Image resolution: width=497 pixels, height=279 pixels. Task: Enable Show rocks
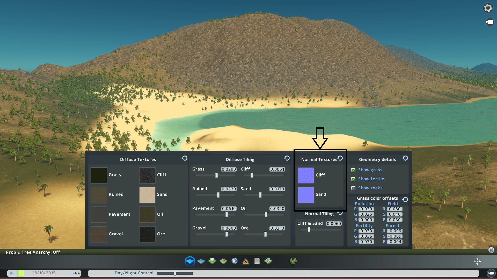pyautogui.click(x=354, y=188)
